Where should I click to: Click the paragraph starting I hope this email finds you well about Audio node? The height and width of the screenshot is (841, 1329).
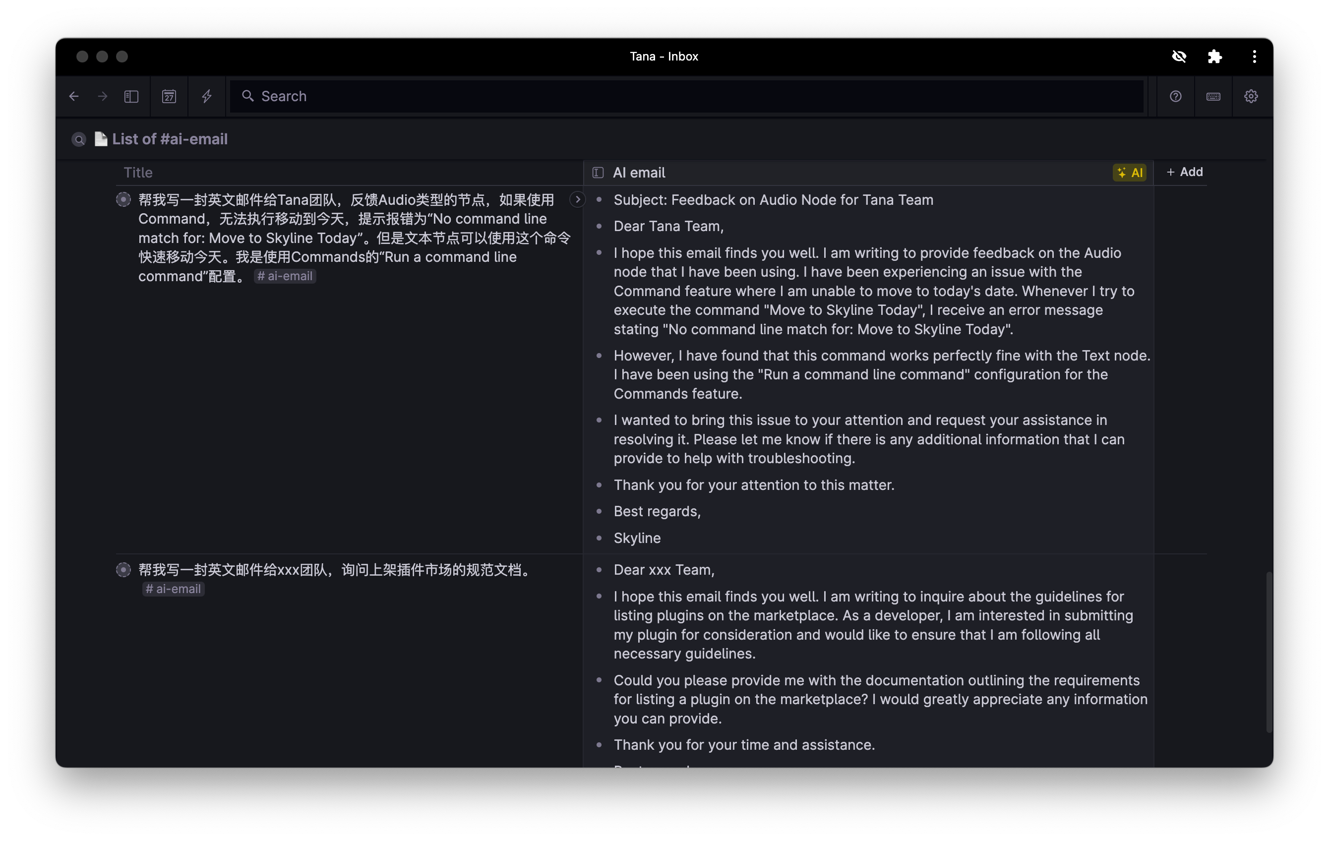(874, 291)
